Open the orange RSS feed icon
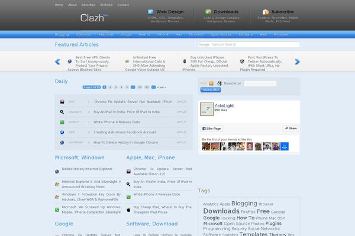 (211, 83)
